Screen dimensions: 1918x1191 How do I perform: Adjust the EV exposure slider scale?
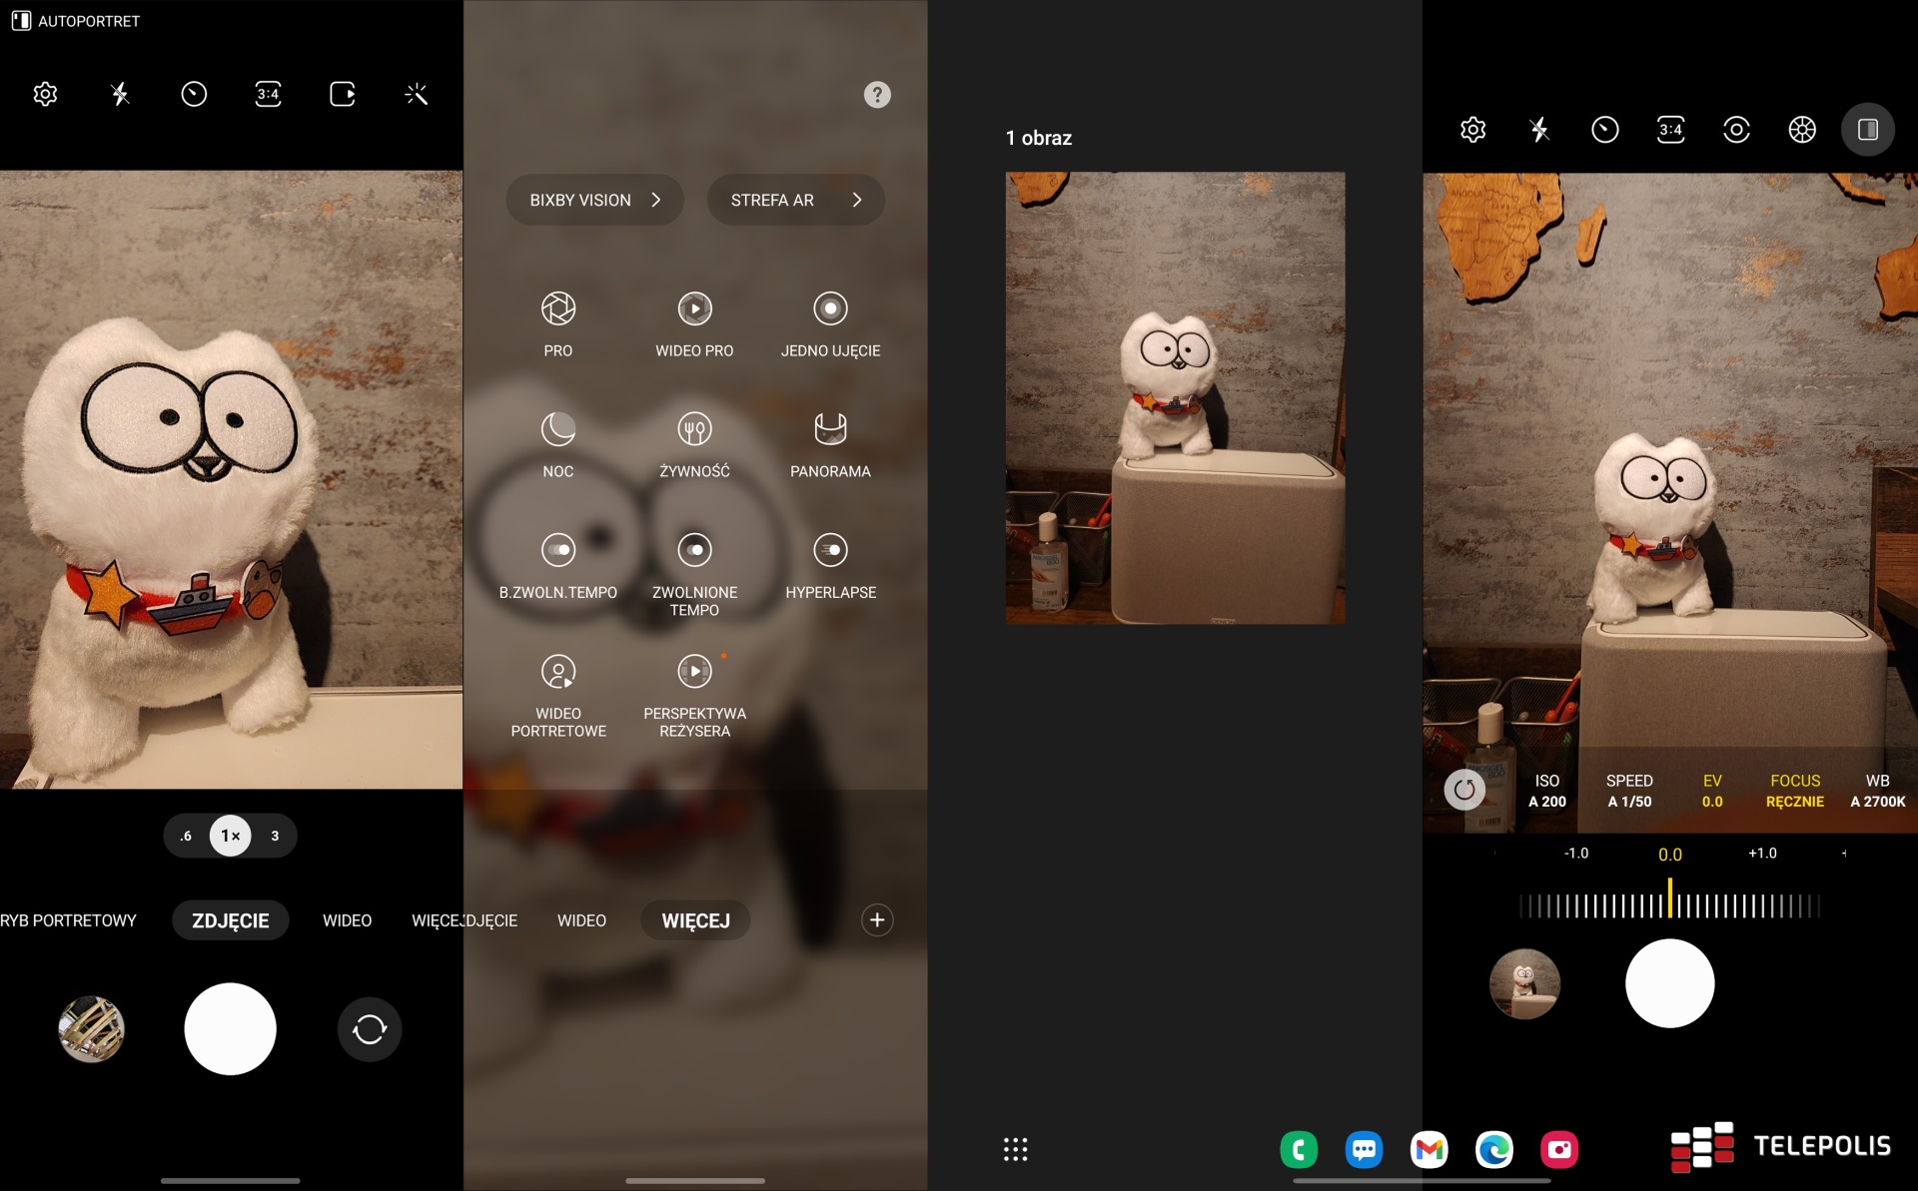[1669, 905]
